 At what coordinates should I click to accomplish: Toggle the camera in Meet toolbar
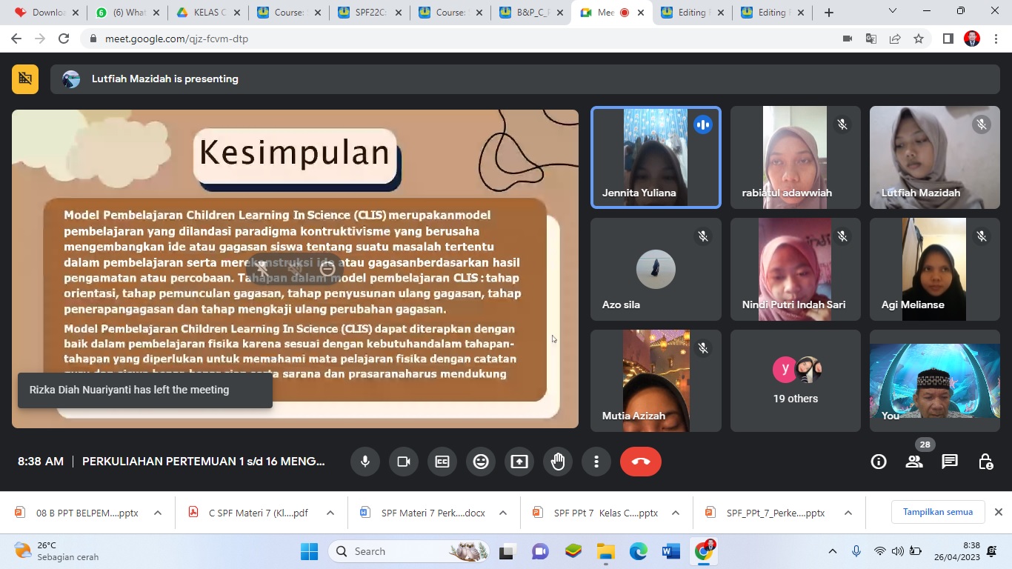(x=404, y=462)
